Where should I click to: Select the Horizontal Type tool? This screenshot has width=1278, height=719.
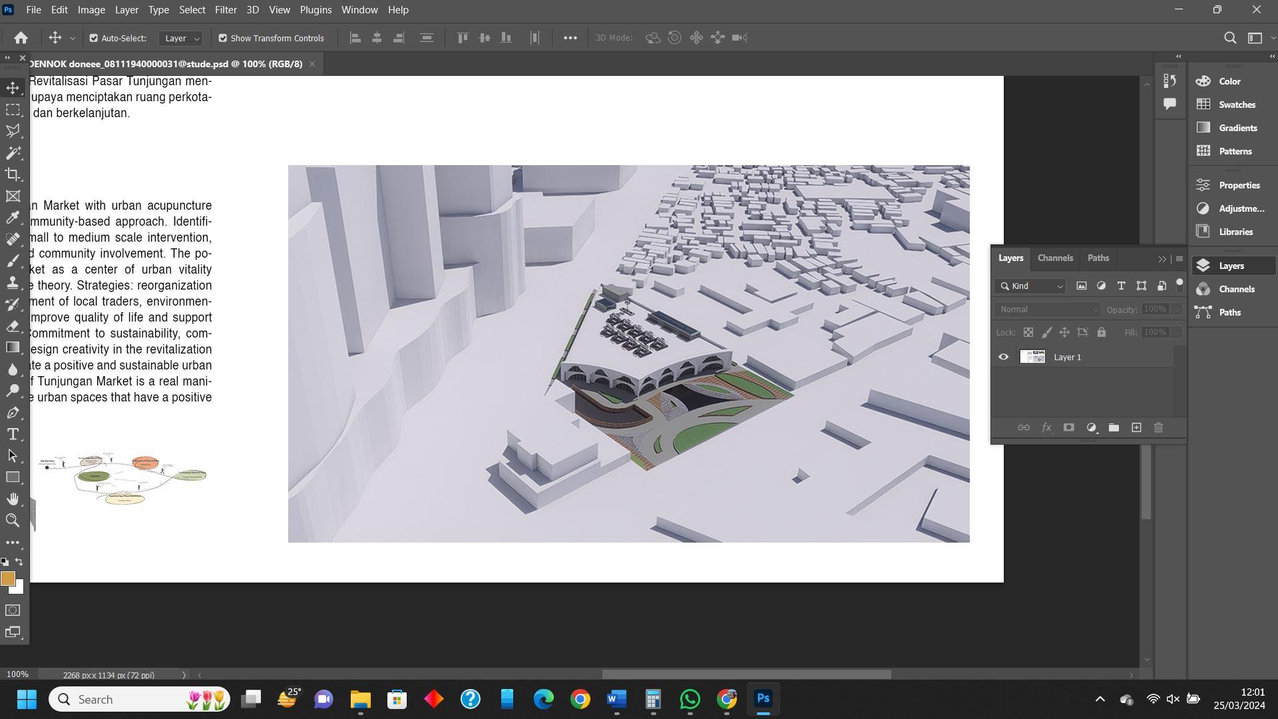click(13, 434)
